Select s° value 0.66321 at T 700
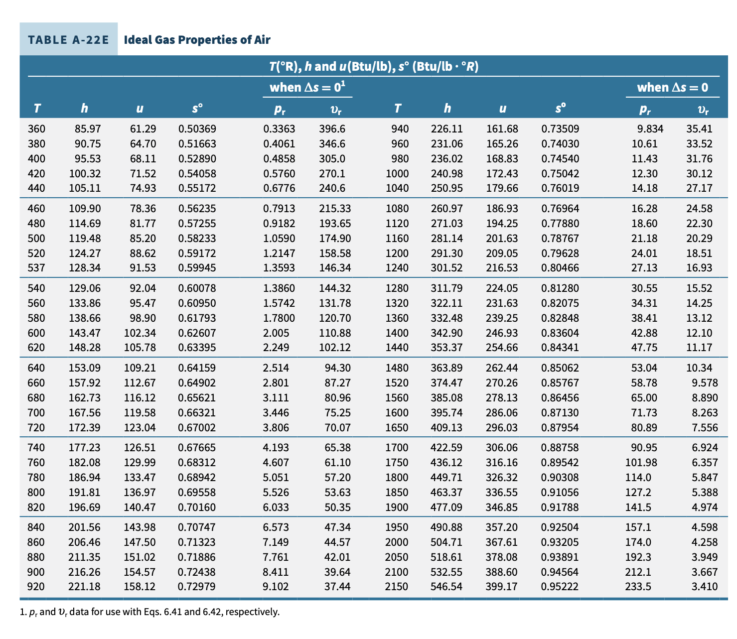Viewport: 737px width, 639px height. [197, 413]
